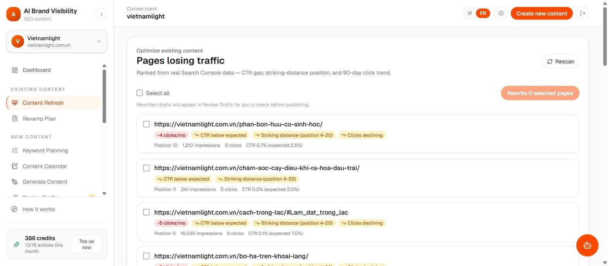Screen dimensions: 608x266
Task: Open Content Refresh in the sidebar
Action: (54, 103)
